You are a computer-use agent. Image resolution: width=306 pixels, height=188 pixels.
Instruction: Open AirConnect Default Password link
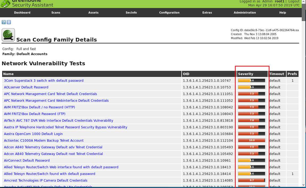point(27,160)
